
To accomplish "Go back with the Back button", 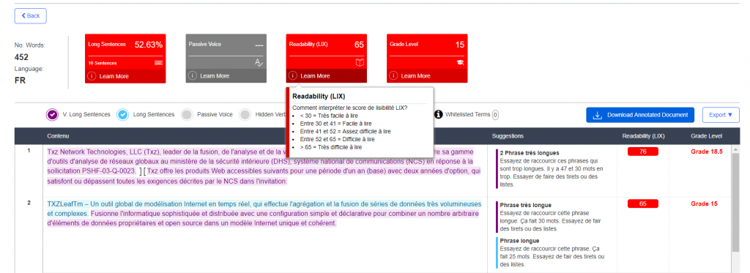I will pos(31,16).
